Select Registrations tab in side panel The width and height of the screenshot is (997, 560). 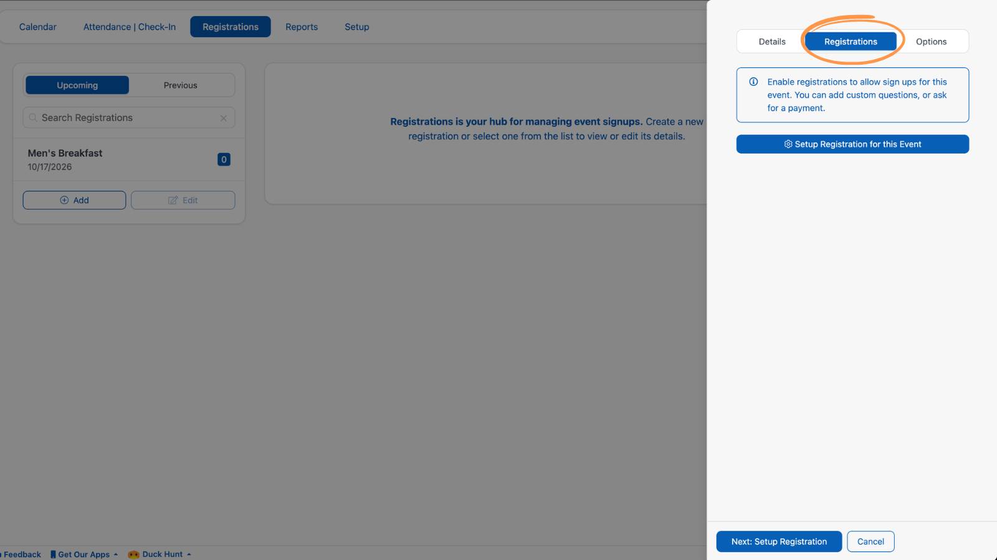click(x=851, y=42)
